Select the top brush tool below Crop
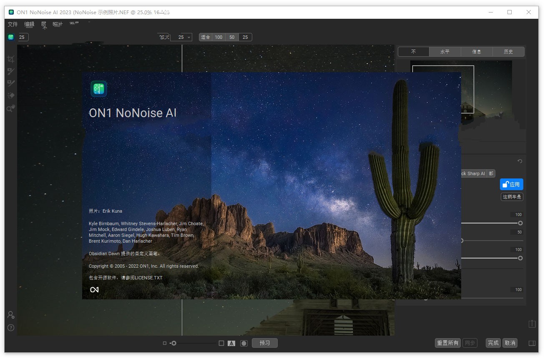This screenshot has width=545, height=359. (x=11, y=71)
